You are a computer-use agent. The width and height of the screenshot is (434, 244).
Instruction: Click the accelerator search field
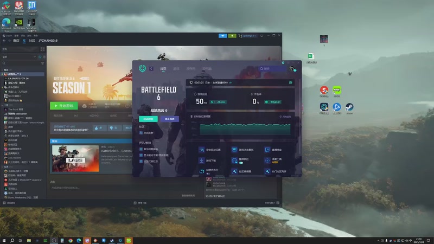pyautogui.click(x=272, y=69)
